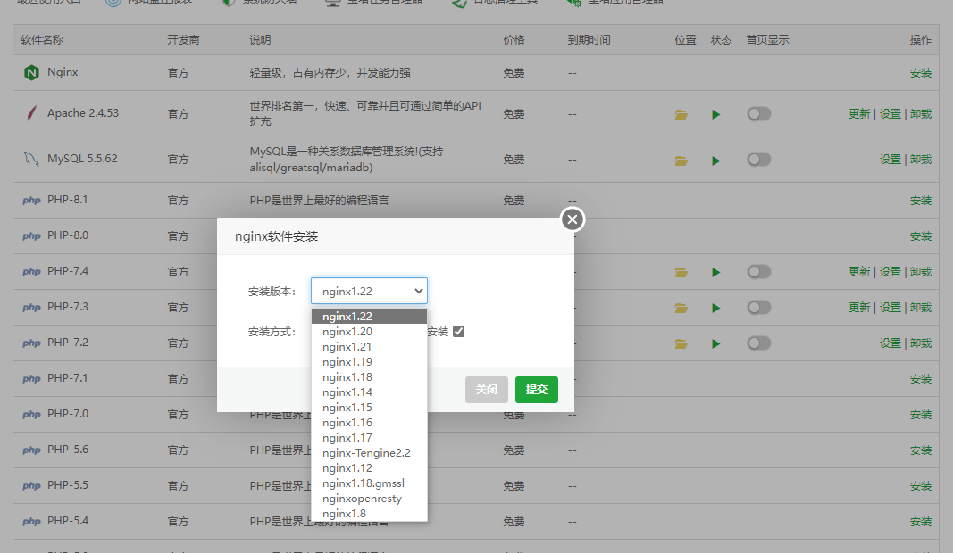
Task: Click the php icon beside PHP-5.5
Action: tap(31, 485)
